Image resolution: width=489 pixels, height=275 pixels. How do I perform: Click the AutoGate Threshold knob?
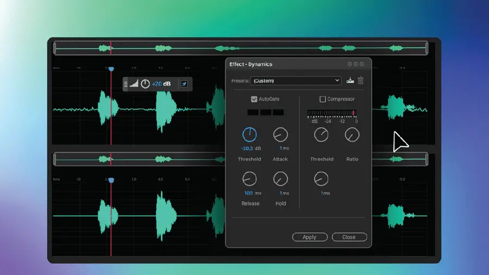pyautogui.click(x=249, y=135)
